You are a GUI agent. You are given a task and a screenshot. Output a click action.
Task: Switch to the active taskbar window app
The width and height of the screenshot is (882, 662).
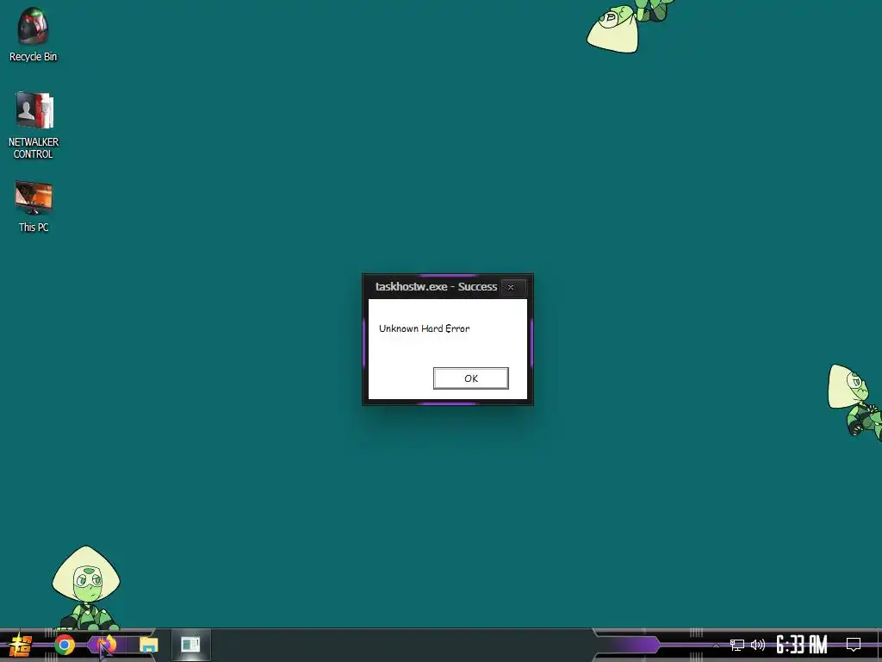click(190, 645)
